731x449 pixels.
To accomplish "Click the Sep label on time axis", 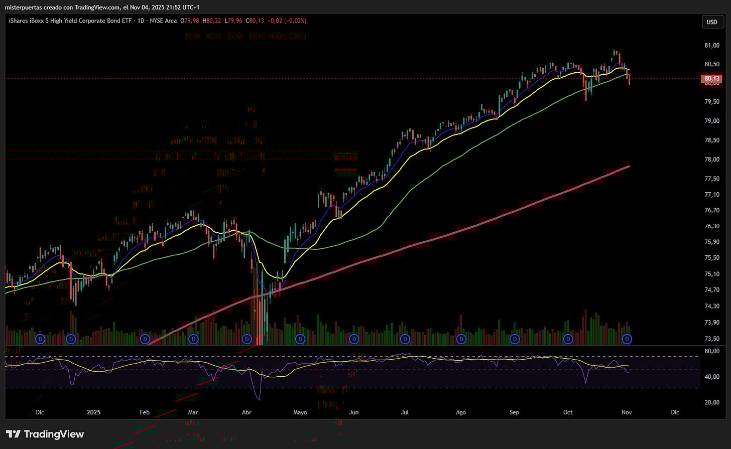I will click(x=515, y=412).
